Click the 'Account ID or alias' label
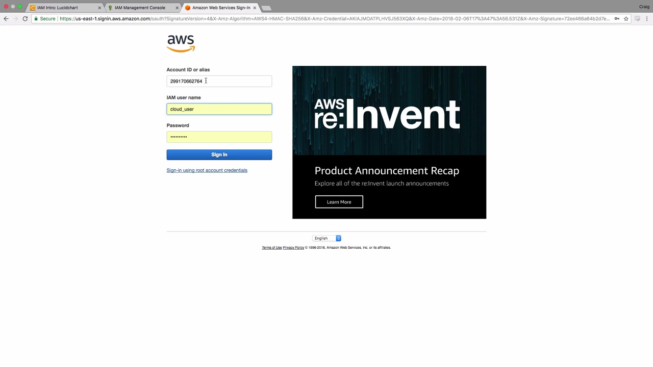The image size is (653, 367). point(188,70)
